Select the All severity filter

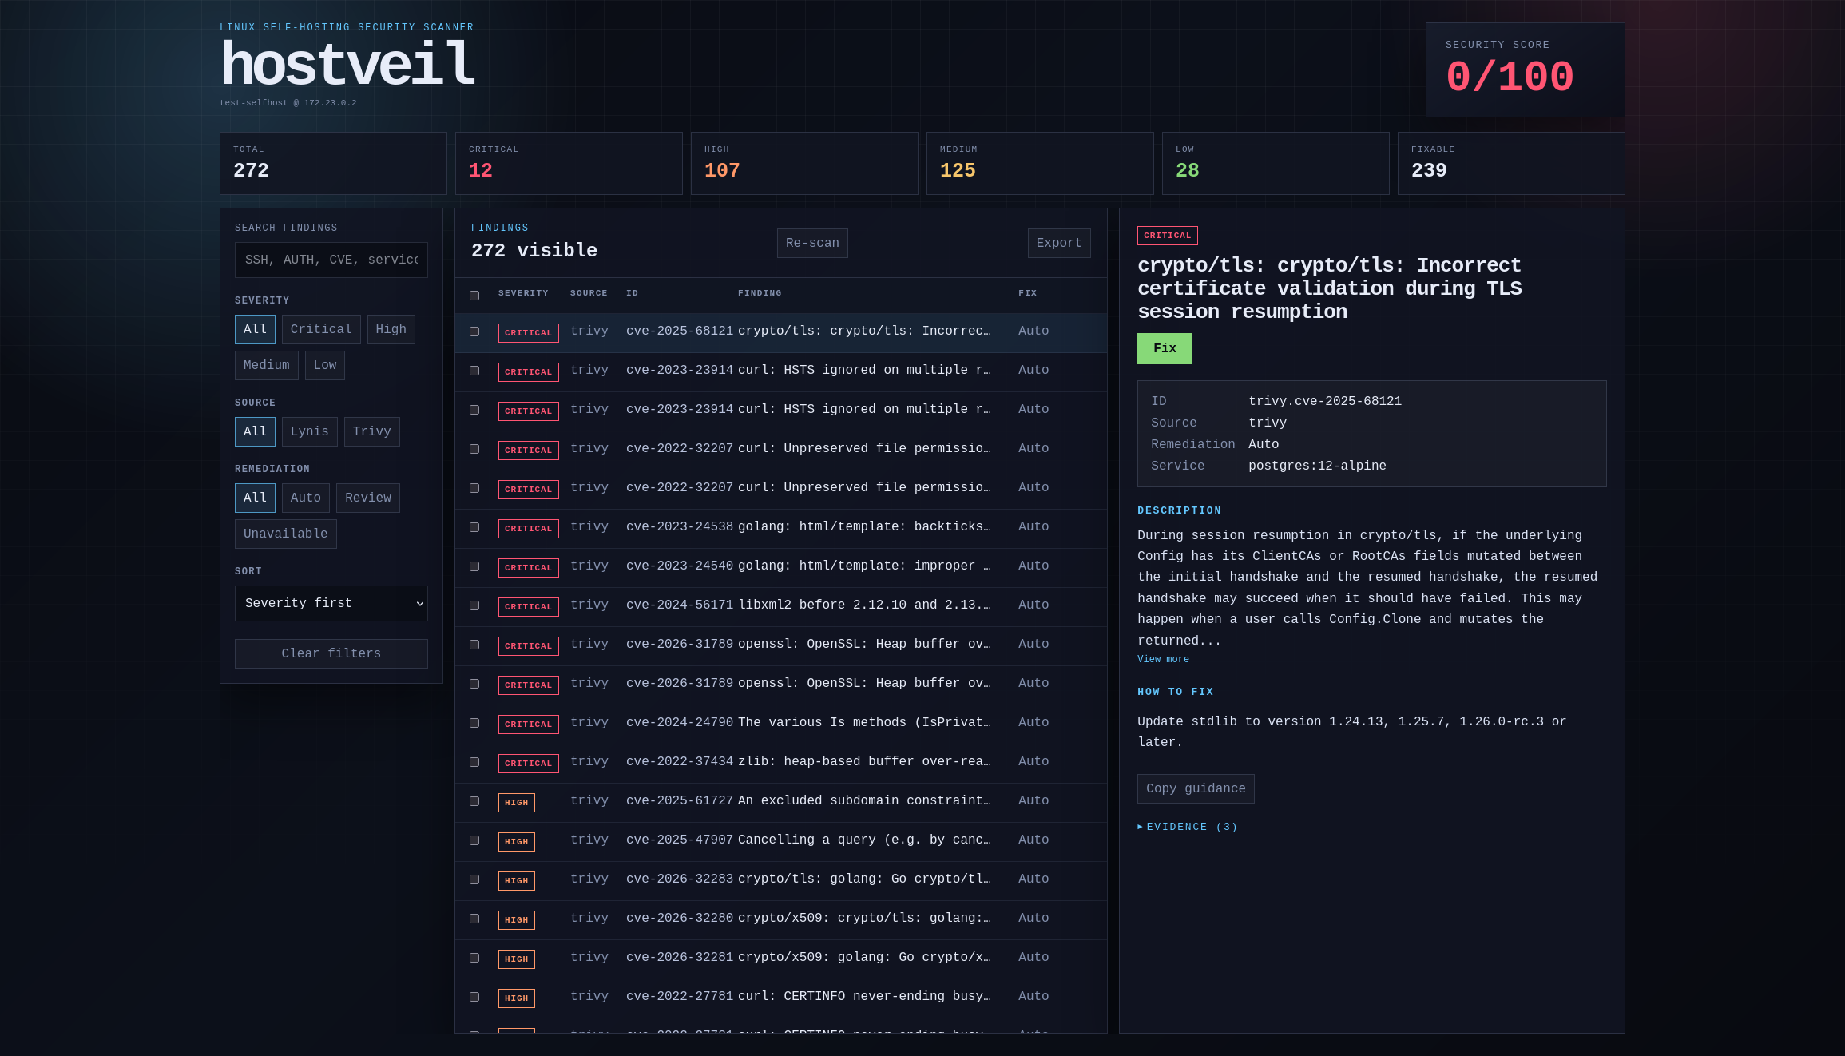pyautogui.click(x=255, y=329)
